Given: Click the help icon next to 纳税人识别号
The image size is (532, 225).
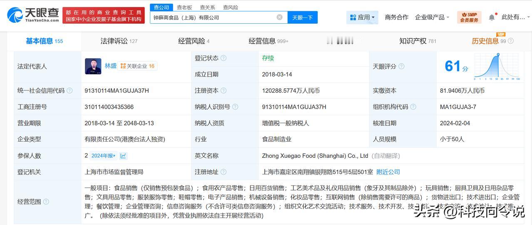Looking at the screenshot, I should (235, 107).
